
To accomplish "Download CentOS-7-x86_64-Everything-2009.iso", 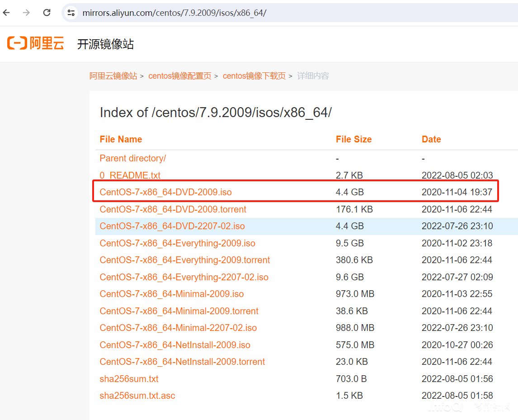I will click(x=177, y=243).
